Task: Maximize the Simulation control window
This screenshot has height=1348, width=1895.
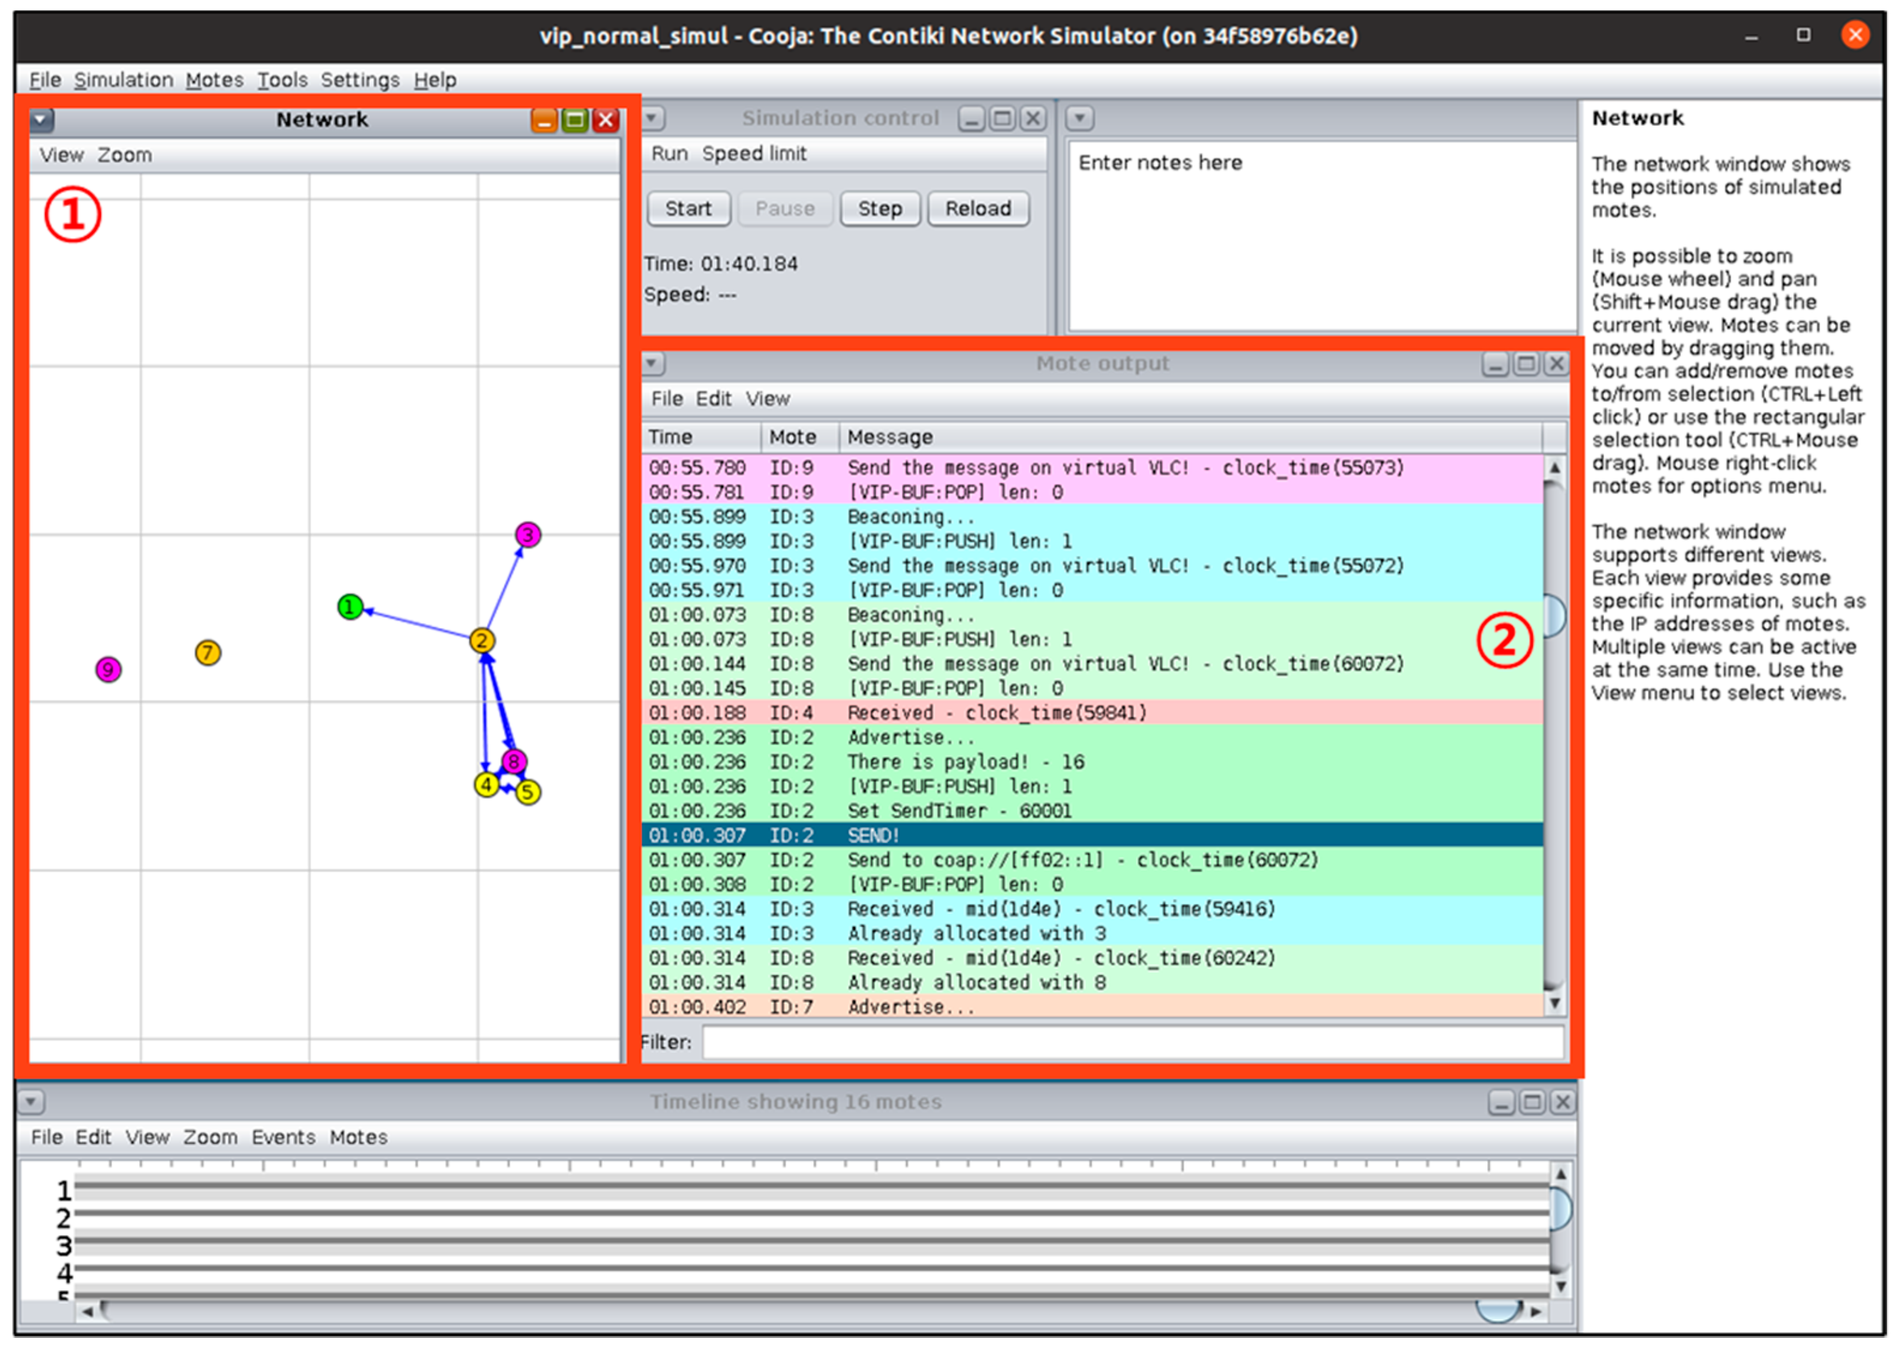Action: [x=1002, y=119]
